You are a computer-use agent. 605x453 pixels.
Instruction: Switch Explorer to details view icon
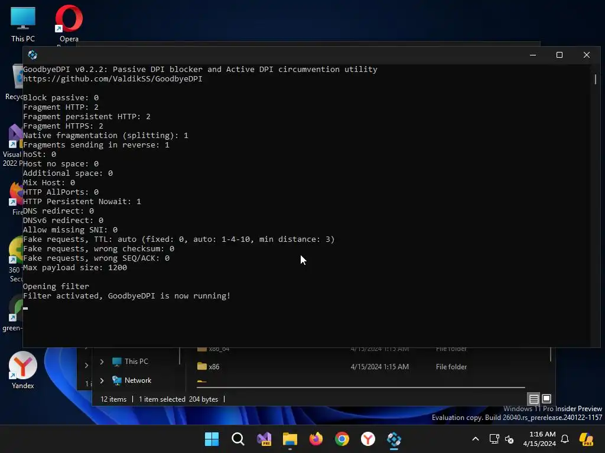pos(534,399)
